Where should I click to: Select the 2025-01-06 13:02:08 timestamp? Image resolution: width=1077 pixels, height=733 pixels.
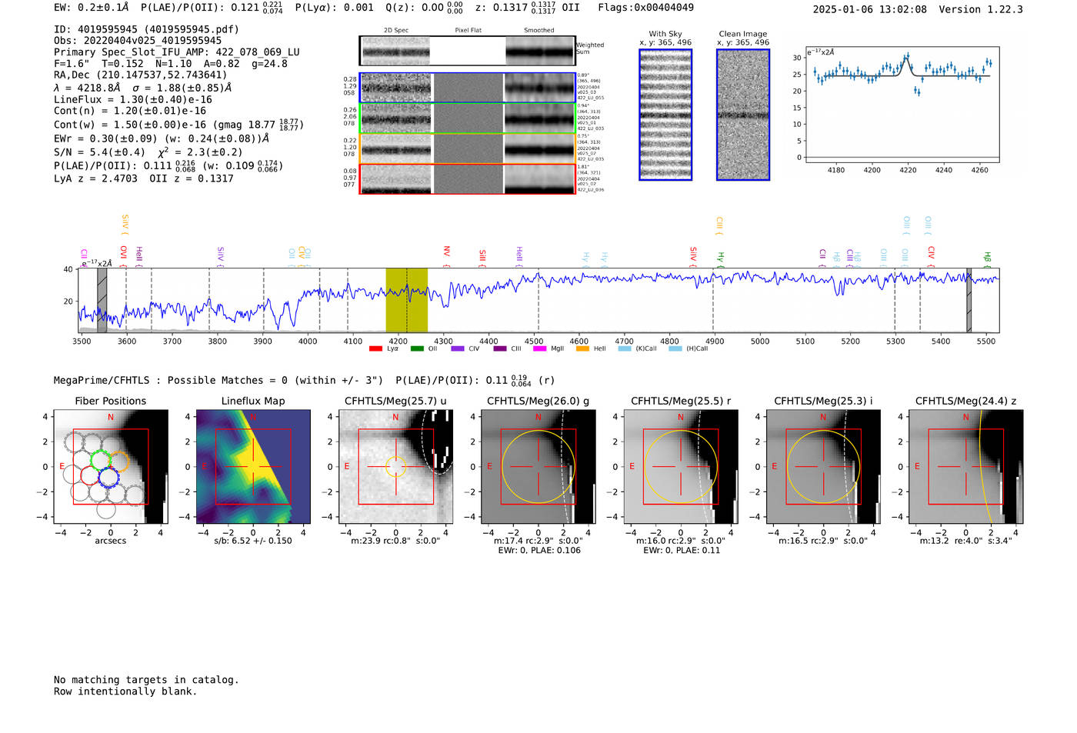(x=870, y=9)
